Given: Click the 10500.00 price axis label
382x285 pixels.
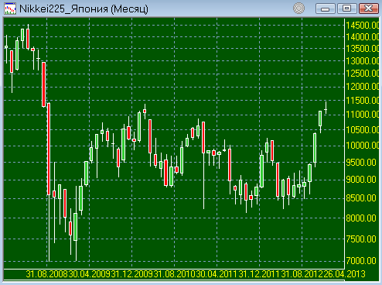Looking at the screenshot, I should click(363, 130).
